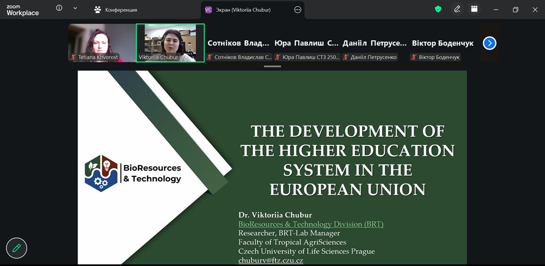Click the green encryption shield icon
The width and height of the screenshot is (545, 266).
(x=438, y=9)
